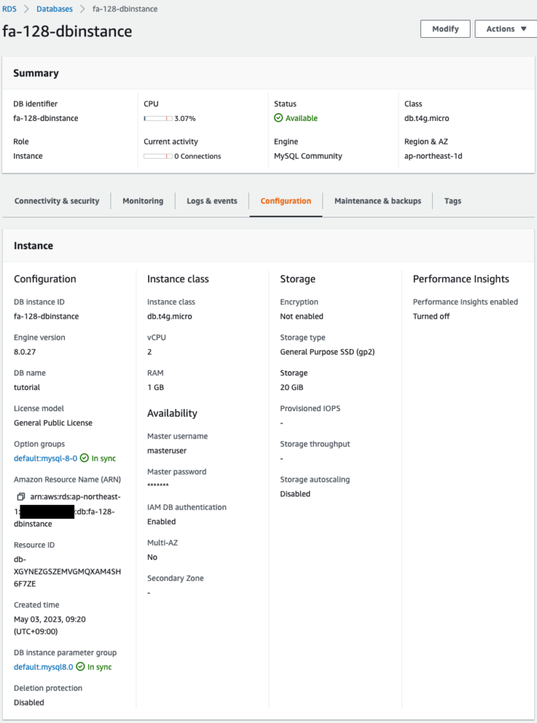
Task: Switch to the Monitoring tab
Action: point(143,201)
